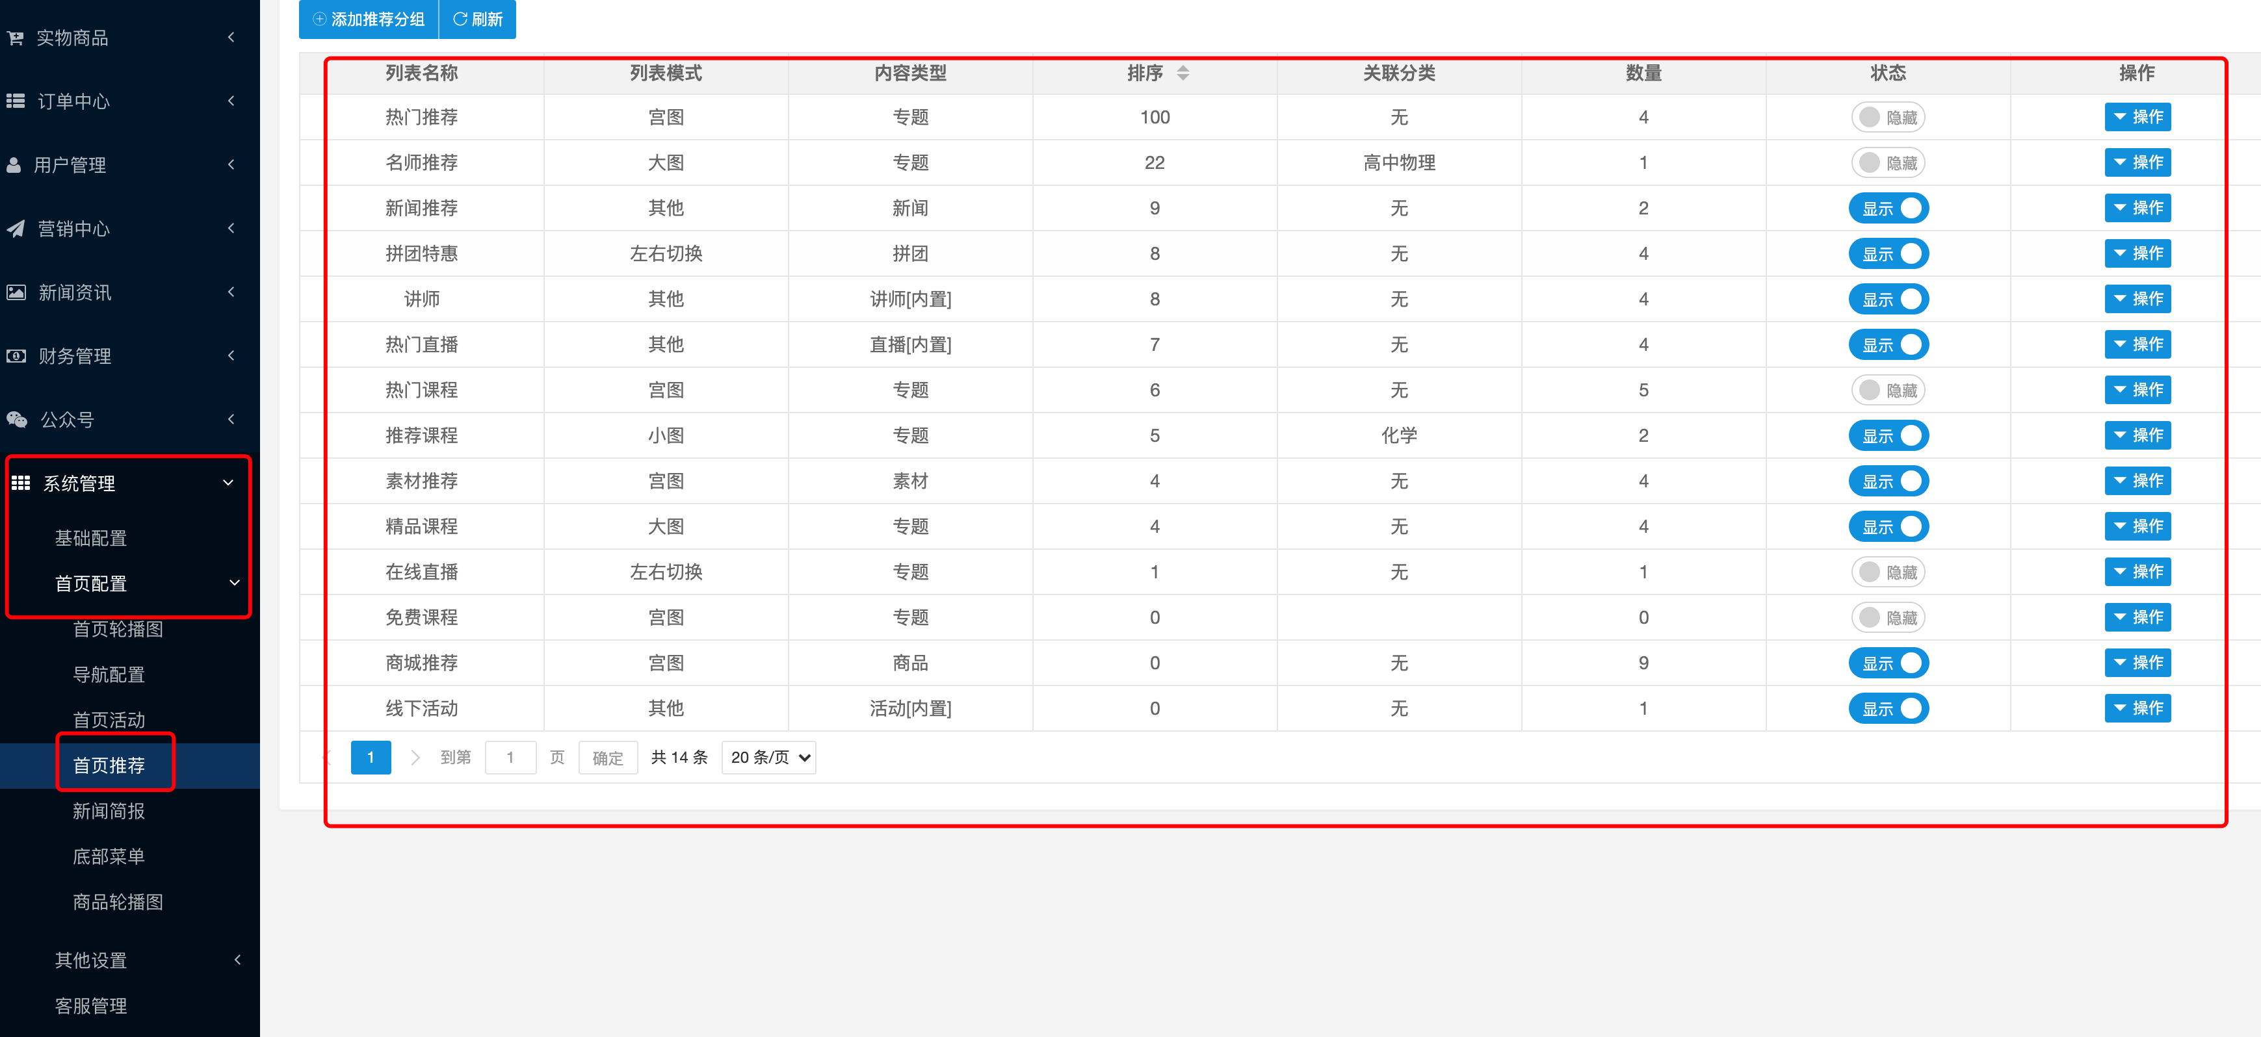The width and height of the screenshot is (2261, 1037).
Task: Open 操作 dropdown for 免费课程 row
Action: pyautogui.click(x=2137, y=618)
